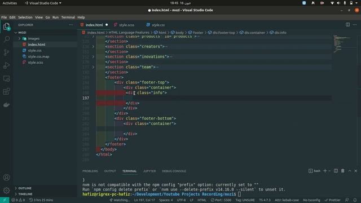Collapse the MOZI project folder

pos(16,33)
